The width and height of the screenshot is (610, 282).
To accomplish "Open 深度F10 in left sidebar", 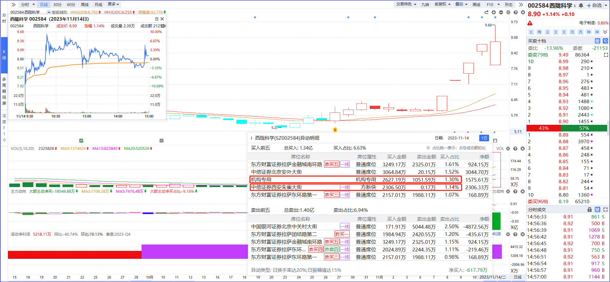I will point(4,128).
